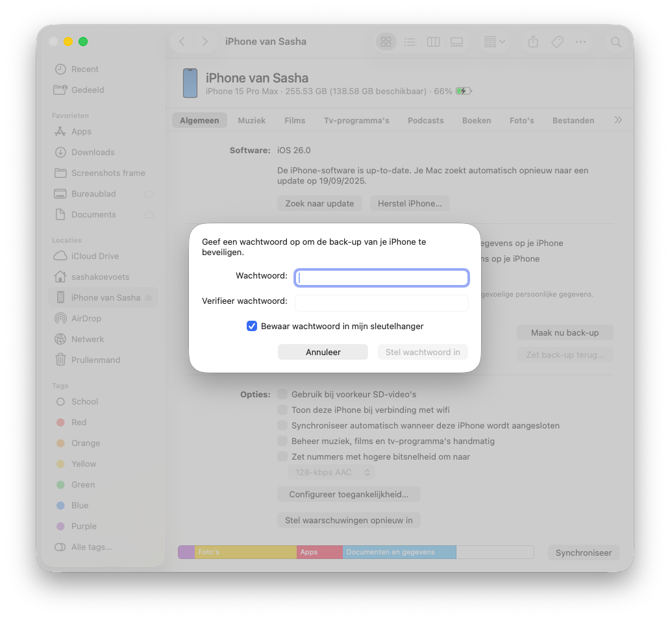Click the Share icon in the toolbar
The width and height of the screenshot is (670, 620).
pos(533,42)
